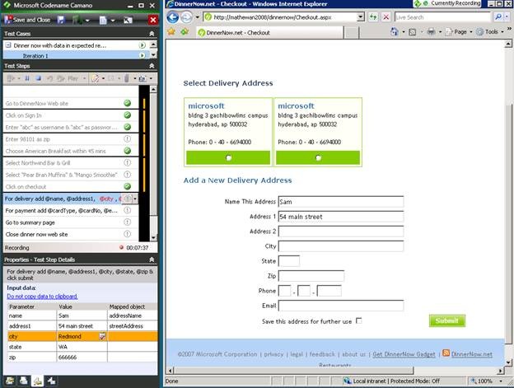The height and width of the screenshot is (388, 514).
Task: Click the '54 main street' value cell
Action: (x=82, y=326)
